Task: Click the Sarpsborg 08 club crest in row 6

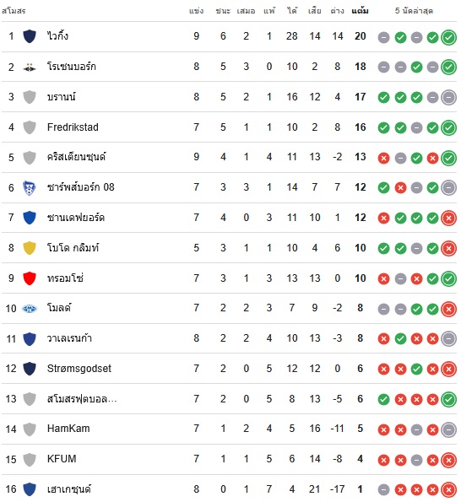Action: [30, 188]
